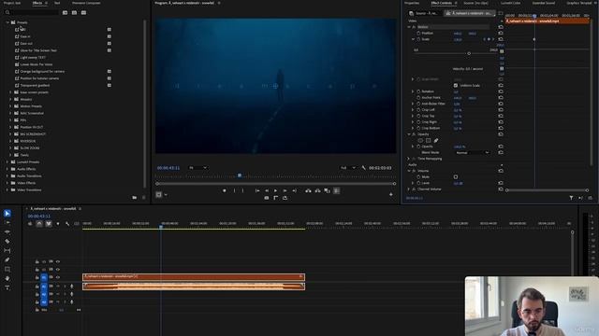Collapse the Presets folder in Effects
The width and height of the screenshot is (599, 336).
pyautogui.click(x=7, y=22)
